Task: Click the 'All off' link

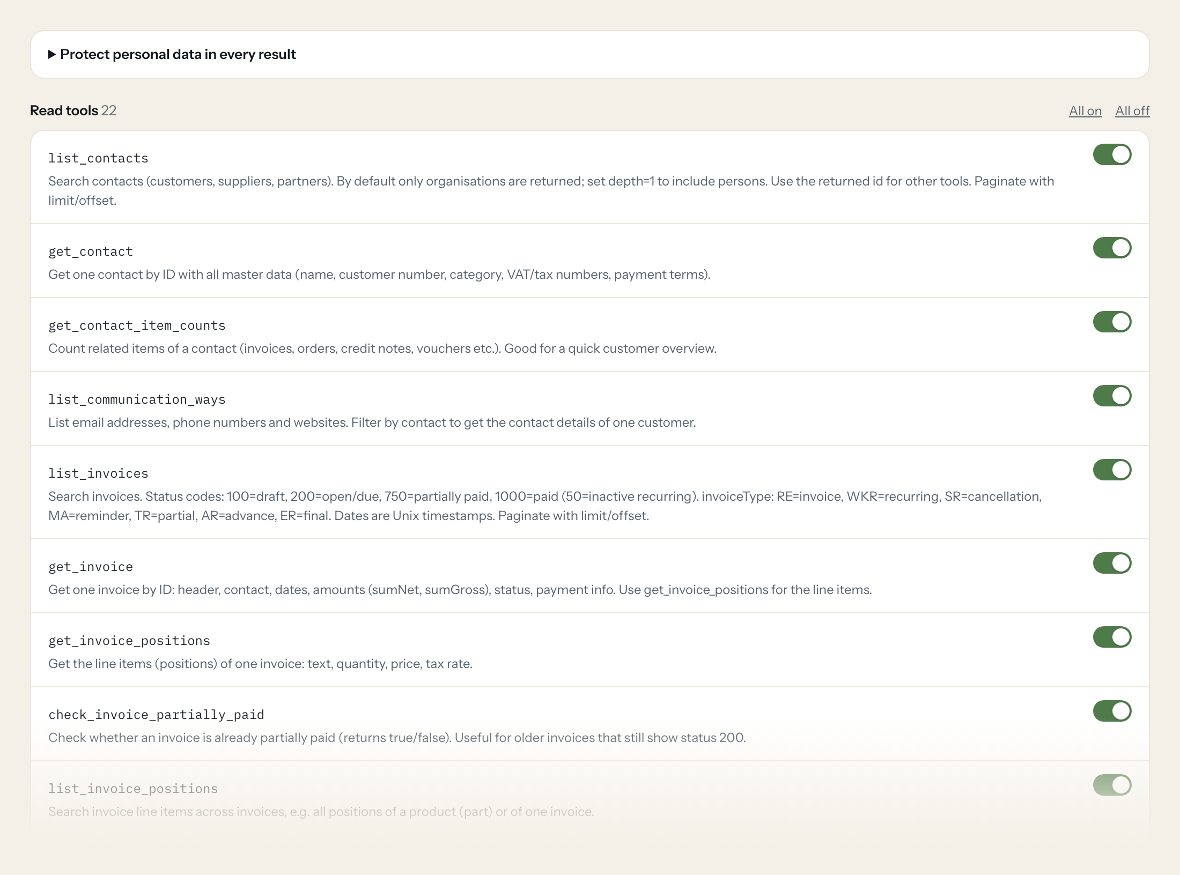Action: pos(1132,110)
